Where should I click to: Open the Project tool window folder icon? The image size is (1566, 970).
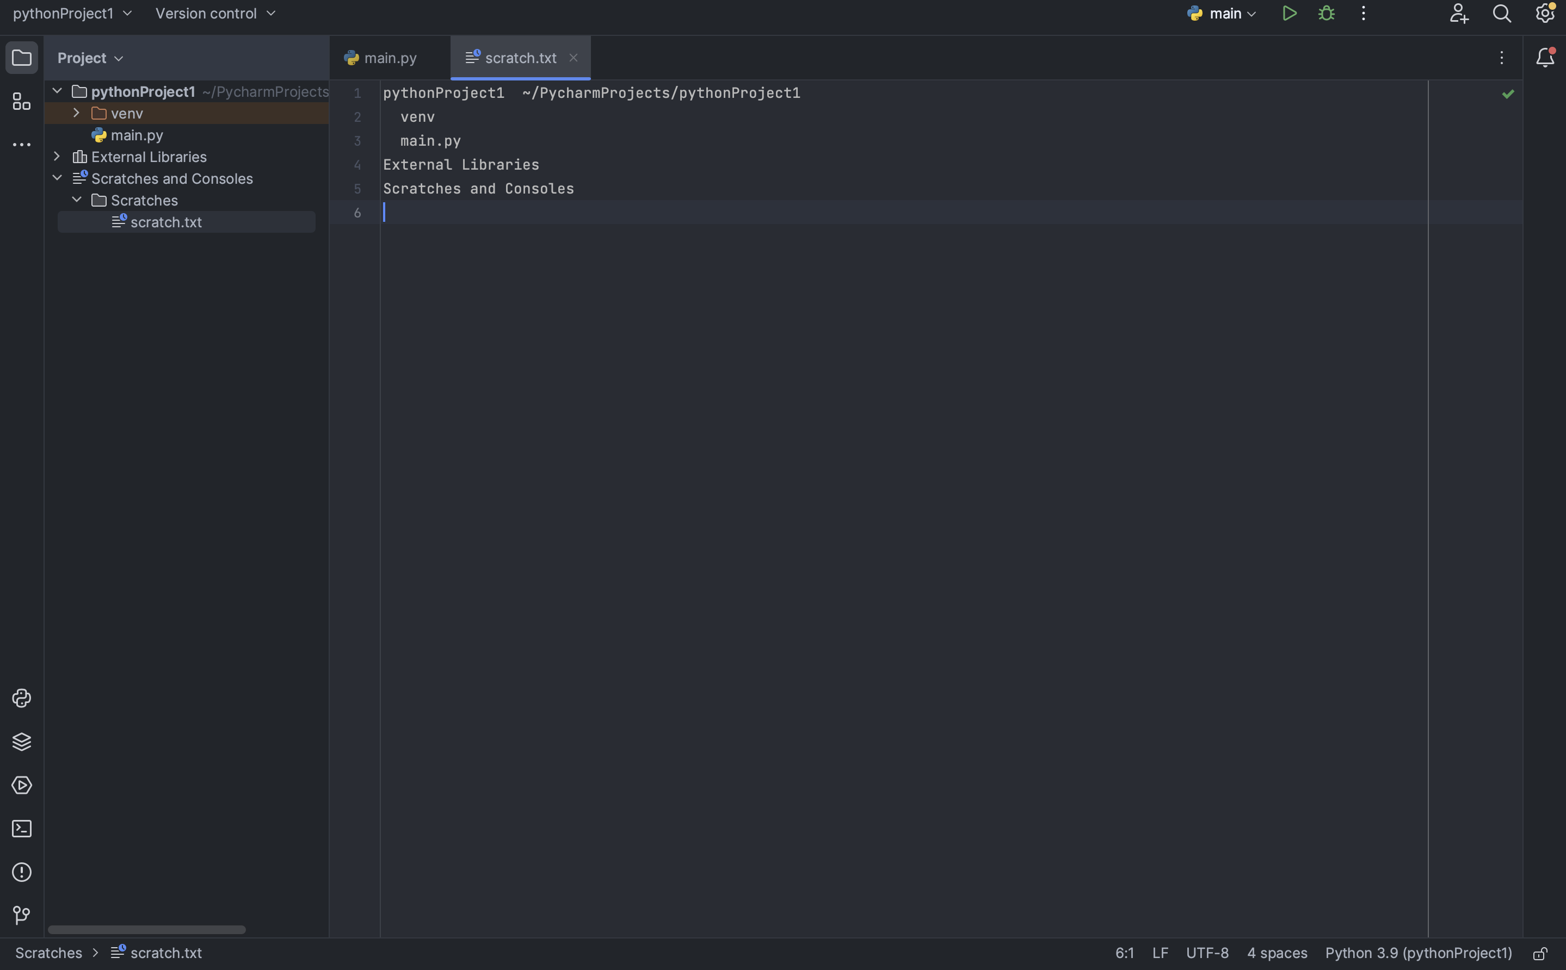pyautogui.click(x=22, y=58)
